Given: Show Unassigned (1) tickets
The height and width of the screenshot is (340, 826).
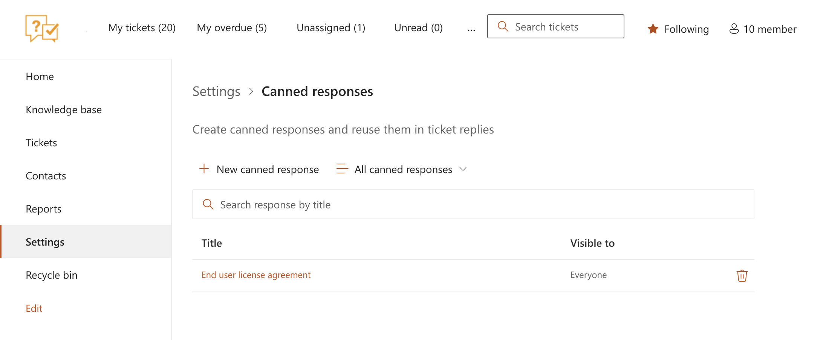Looking at the screenshot, I should click(x=331, y=28).
